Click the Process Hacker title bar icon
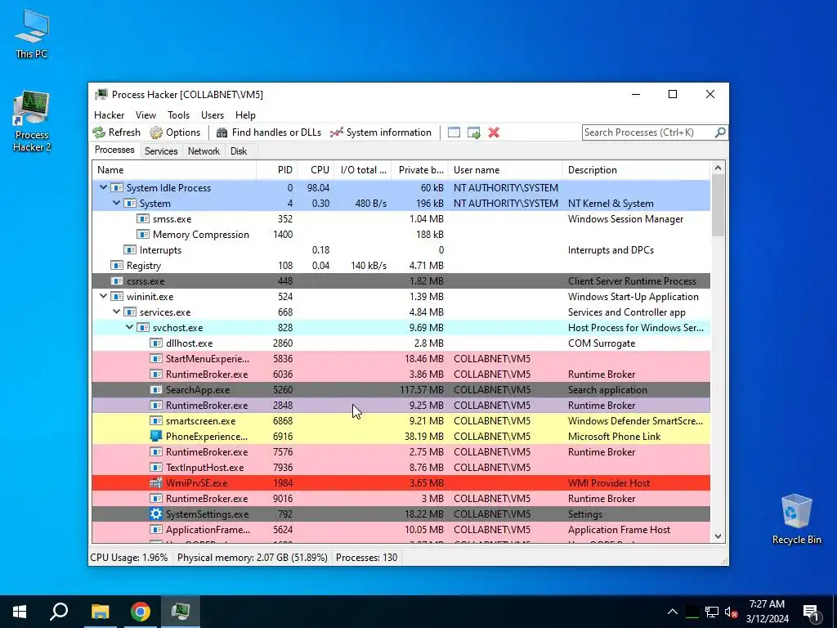The width and height of the screenshot is (837, 628). 101,95
